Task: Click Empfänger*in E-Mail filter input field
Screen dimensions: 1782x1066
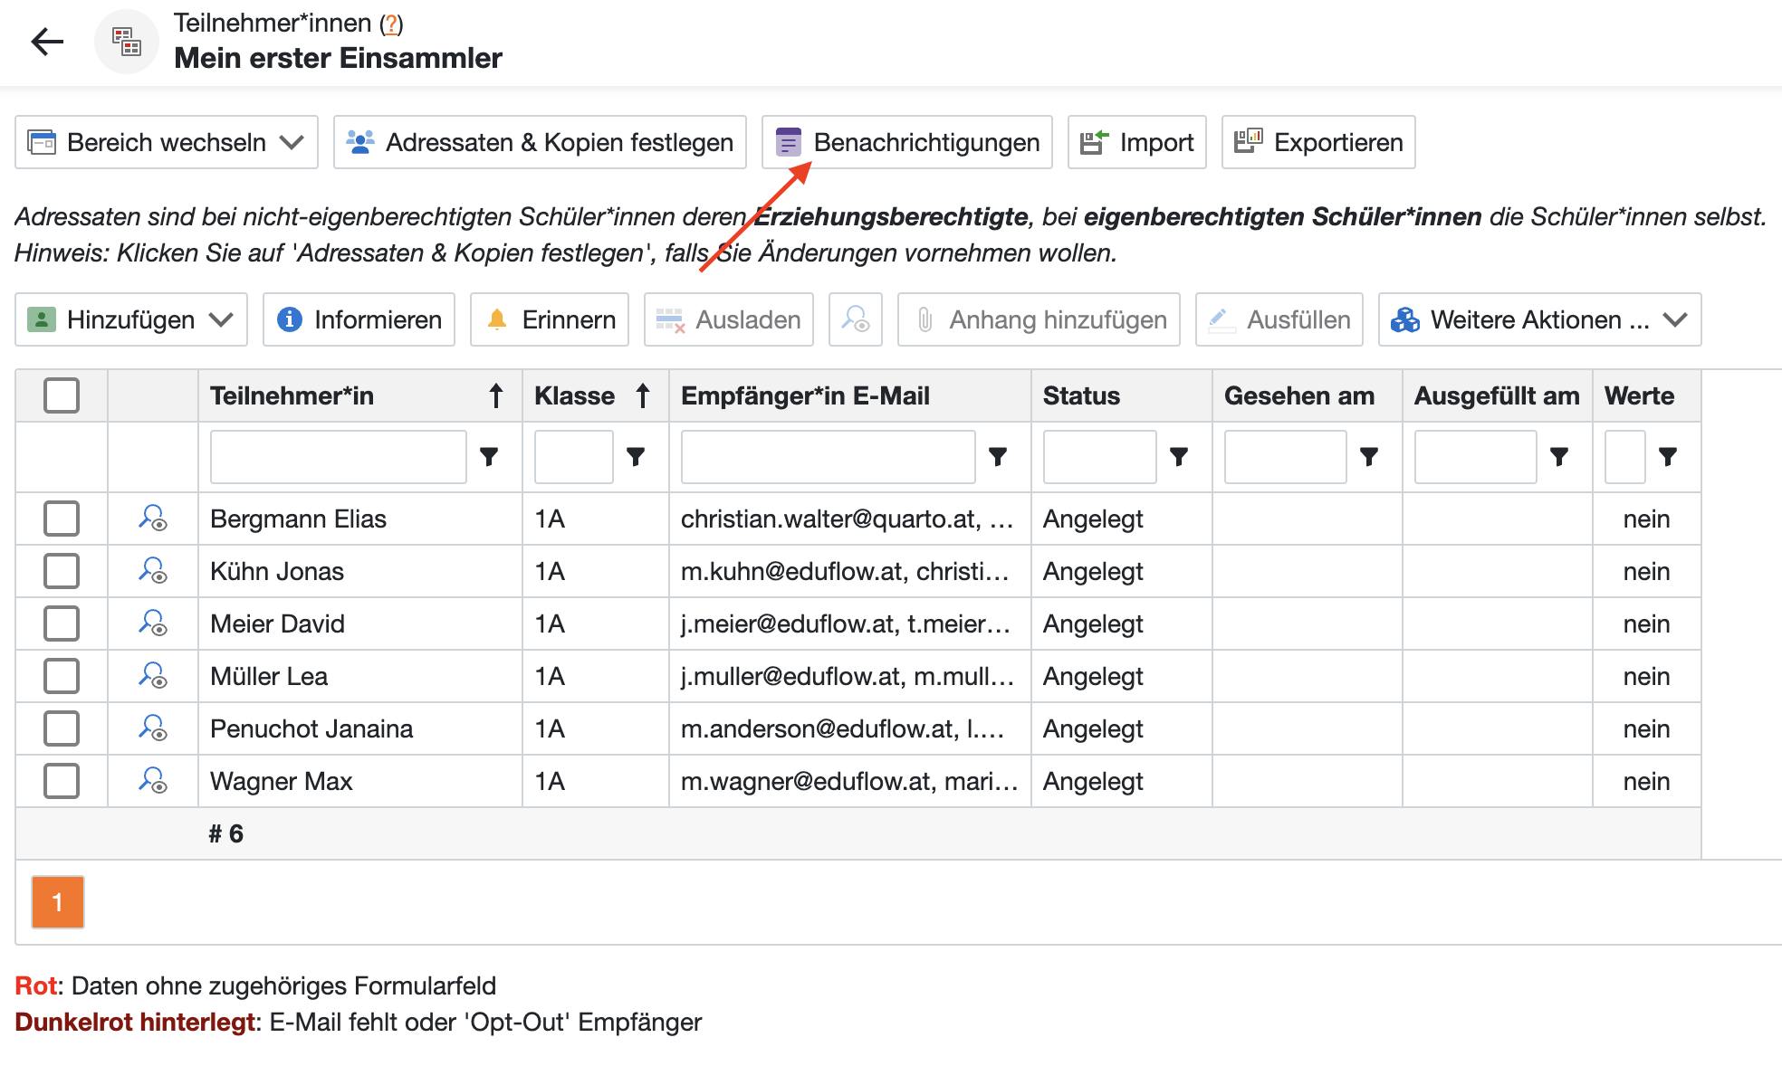Action: click(828, 457)
